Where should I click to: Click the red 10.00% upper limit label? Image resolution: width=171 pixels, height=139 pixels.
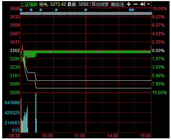(160, 9)
